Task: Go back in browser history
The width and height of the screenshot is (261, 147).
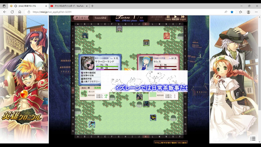Action: (5, 12)
